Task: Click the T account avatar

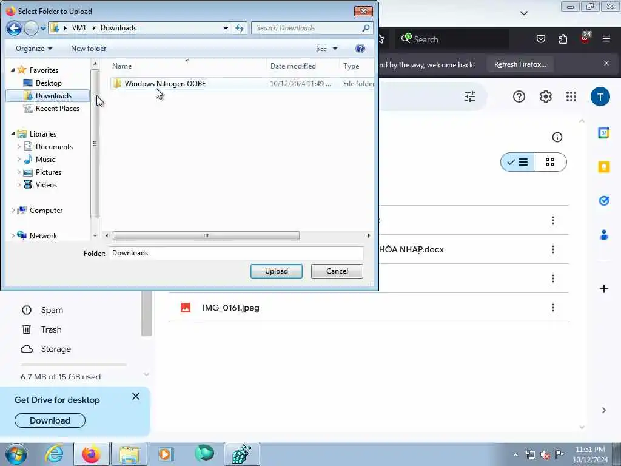Action: pyautogui.click(x=600, y=96)
